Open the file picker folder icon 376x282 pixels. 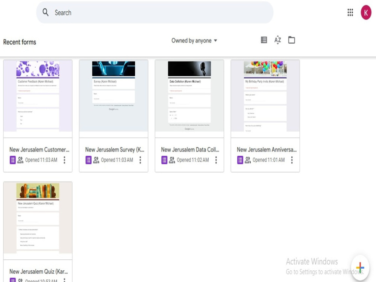(292, 40)
